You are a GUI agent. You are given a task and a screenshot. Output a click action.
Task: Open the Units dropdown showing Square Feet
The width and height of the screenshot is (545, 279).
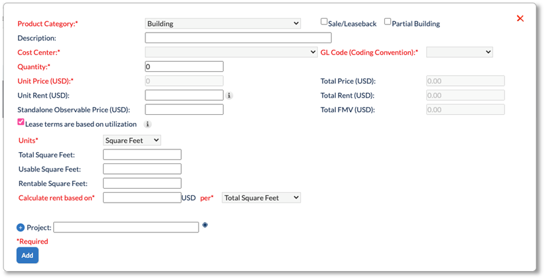point(131,140)
